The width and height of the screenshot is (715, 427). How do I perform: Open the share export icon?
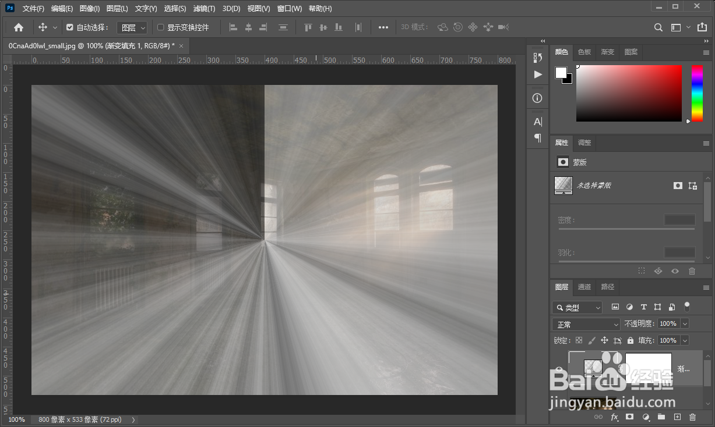[x=701, y=27]
